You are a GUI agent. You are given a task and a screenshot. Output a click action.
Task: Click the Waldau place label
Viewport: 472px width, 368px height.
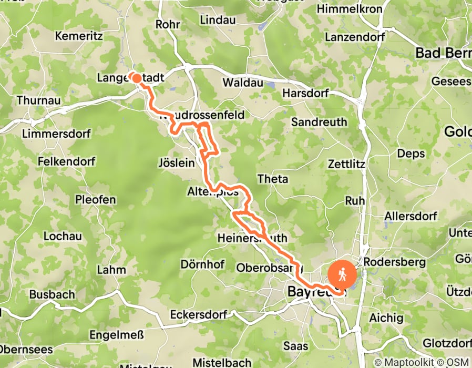click(x=243, y=83)
